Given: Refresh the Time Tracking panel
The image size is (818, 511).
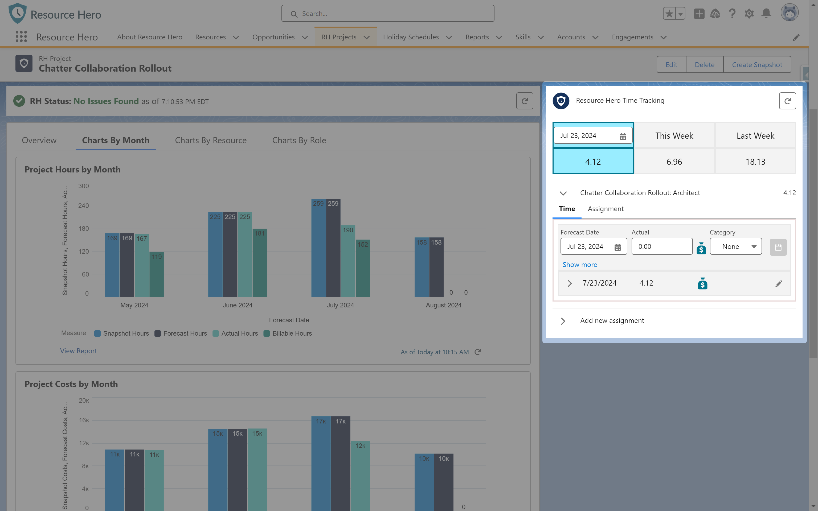Looking at the screenshot, I should [787, 101].
